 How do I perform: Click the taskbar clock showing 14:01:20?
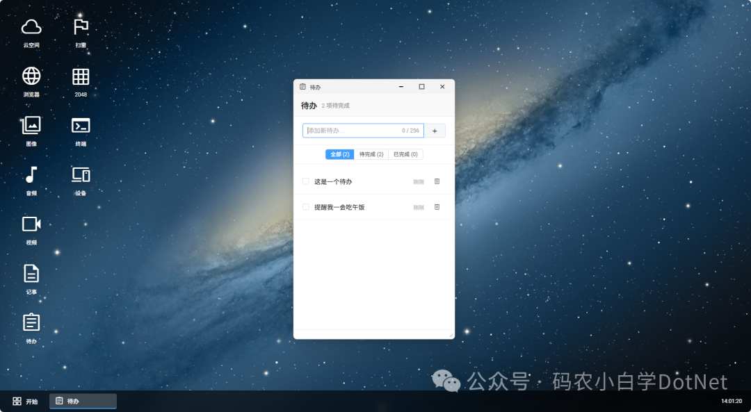tap(732, 402)
